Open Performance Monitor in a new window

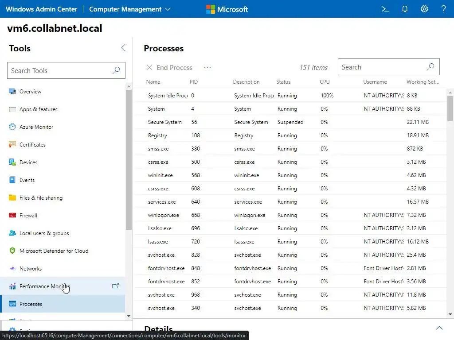click(115, 286)
